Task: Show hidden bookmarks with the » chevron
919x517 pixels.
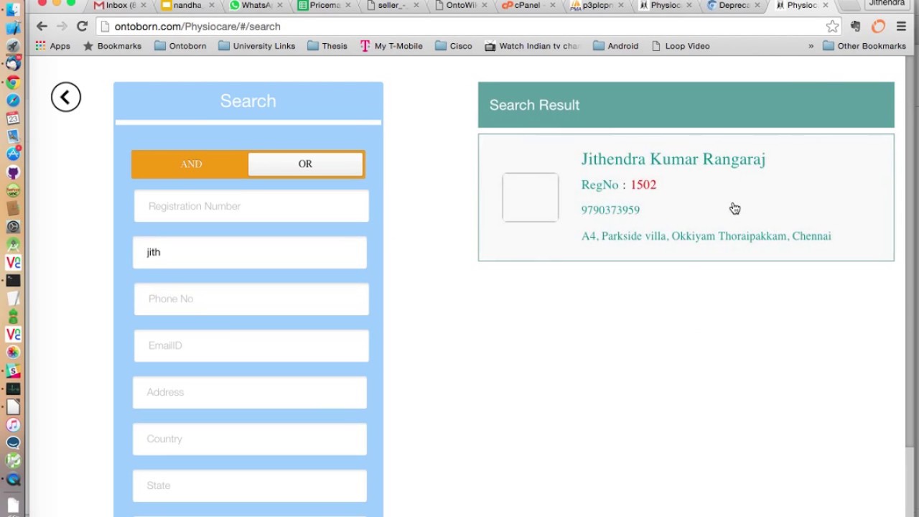Action: pyautogui.click(x=811, y=46)
